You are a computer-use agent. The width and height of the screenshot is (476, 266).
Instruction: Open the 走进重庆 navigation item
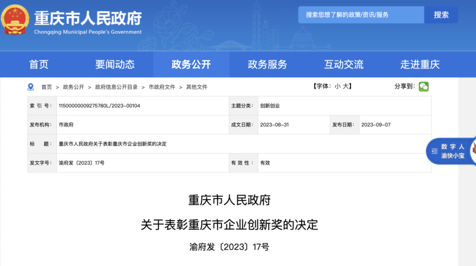click(420, 64)
